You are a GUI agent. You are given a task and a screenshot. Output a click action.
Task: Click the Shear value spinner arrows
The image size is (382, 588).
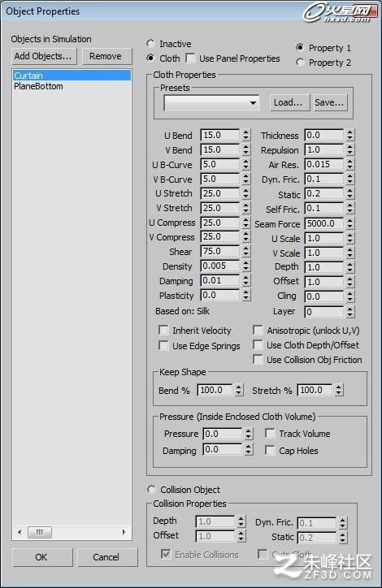pos(245,251)
